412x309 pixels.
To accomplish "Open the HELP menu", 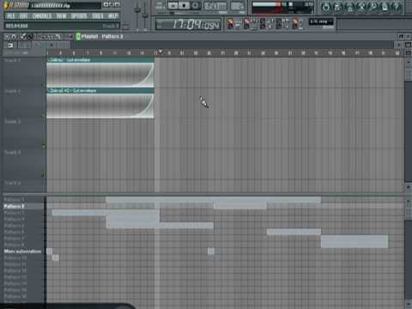I will click(113, 16).
